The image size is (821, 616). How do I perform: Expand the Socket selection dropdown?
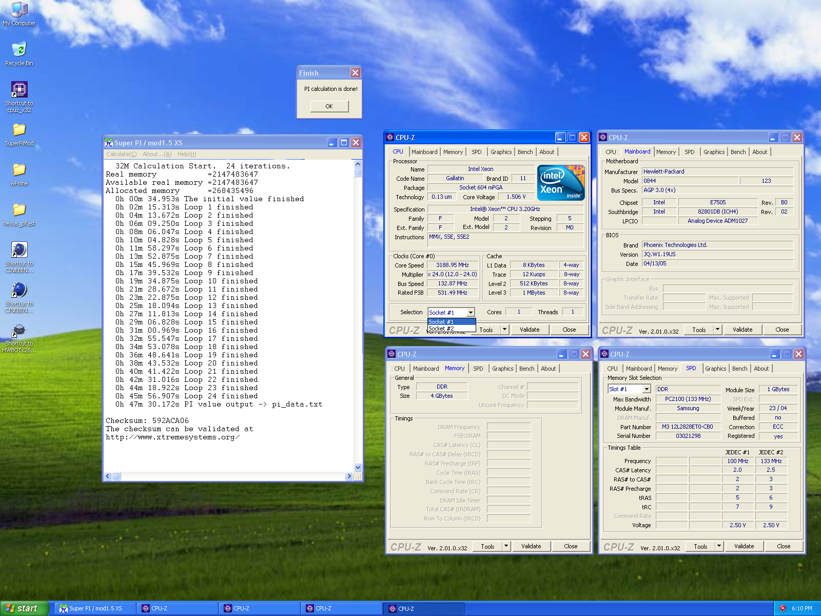(471, 313)
